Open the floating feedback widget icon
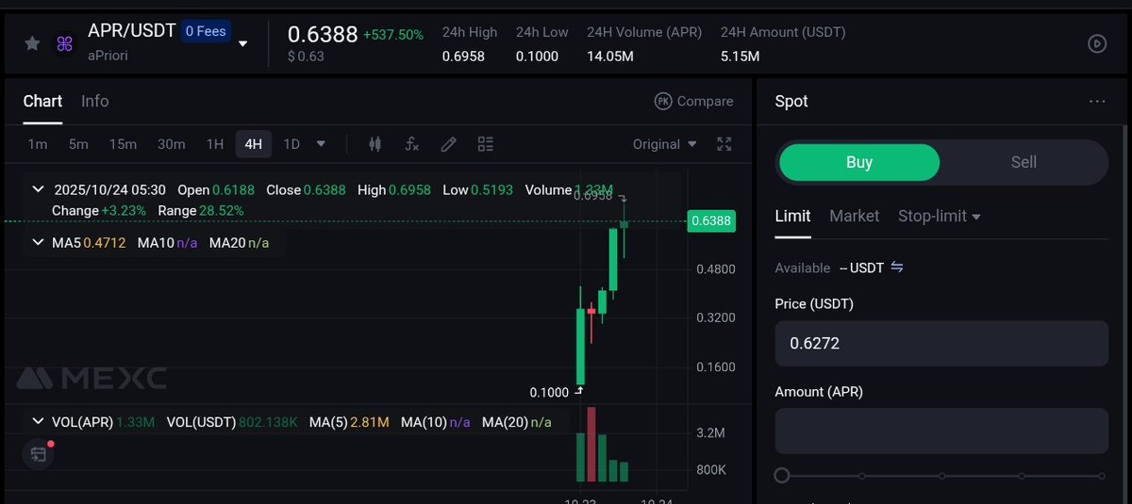Screen dimensions: 1132x504 tap(39, 453)
